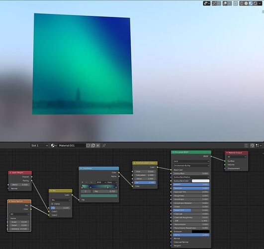The width and height of the screenshot is (264, 249).
Task: Unlink material with X icon
Action: pyautogui.click(x=98, y=145)
